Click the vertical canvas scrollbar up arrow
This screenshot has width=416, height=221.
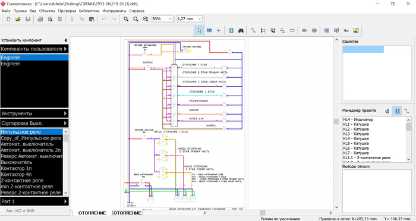click(336, 40)
